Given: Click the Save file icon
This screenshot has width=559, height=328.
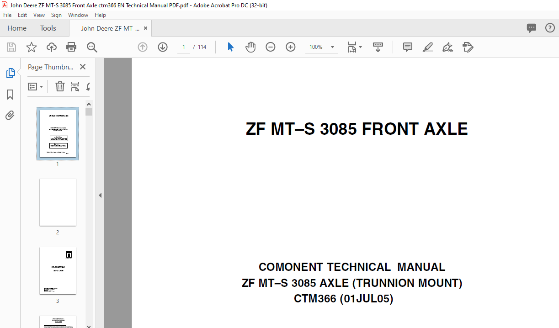Looking at the screenshot, I should (11, 47).
